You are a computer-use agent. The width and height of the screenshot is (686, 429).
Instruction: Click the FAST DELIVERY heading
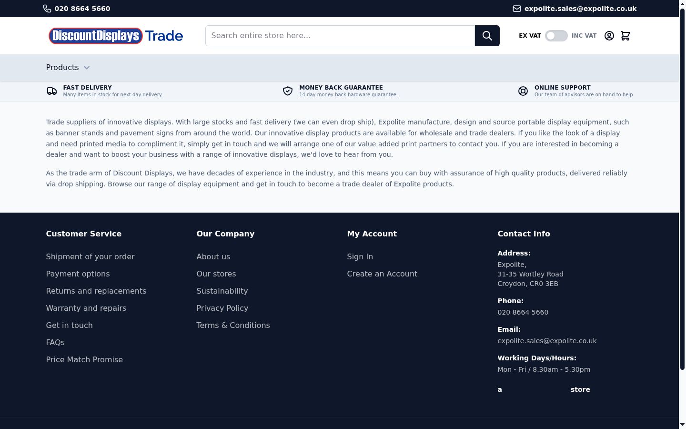[x=88, y=88]
